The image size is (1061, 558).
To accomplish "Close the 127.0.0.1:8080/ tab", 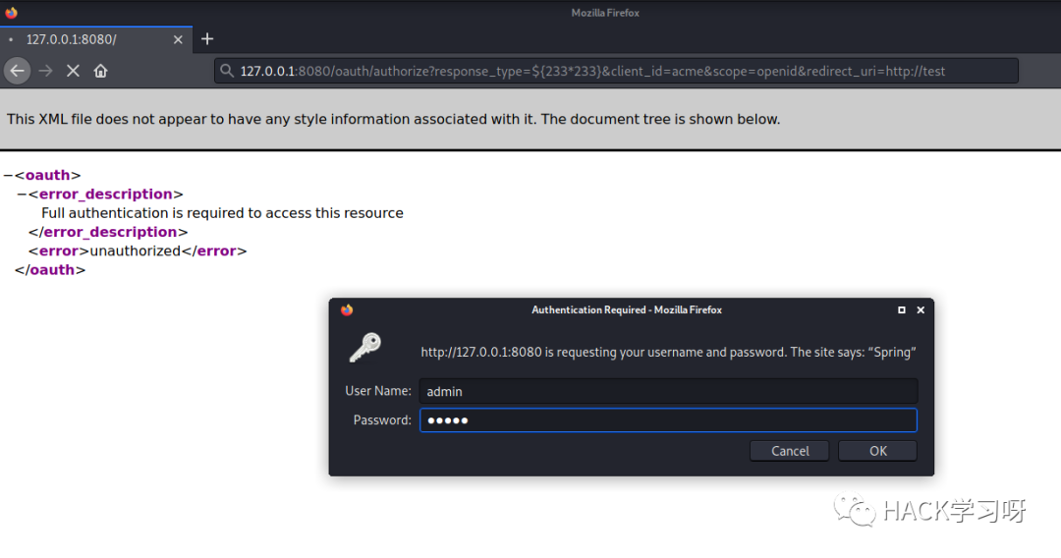I will click(x=178, y=40).
